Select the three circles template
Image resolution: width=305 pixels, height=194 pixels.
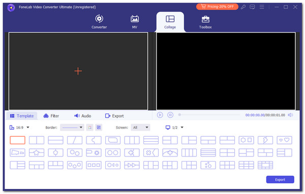pos(75,165)
